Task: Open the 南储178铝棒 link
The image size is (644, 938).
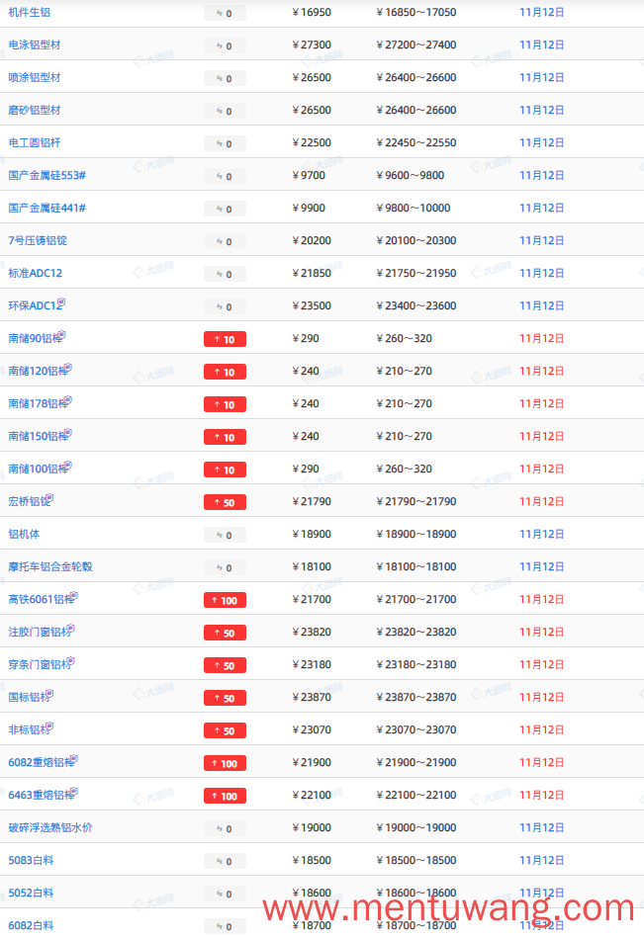Action: pyautogui.click(x=37, y=404)
